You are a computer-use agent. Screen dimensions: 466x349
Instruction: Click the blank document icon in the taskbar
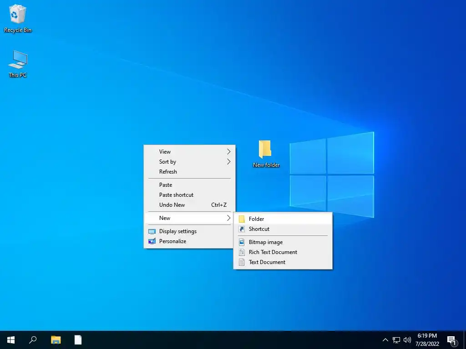78,340
